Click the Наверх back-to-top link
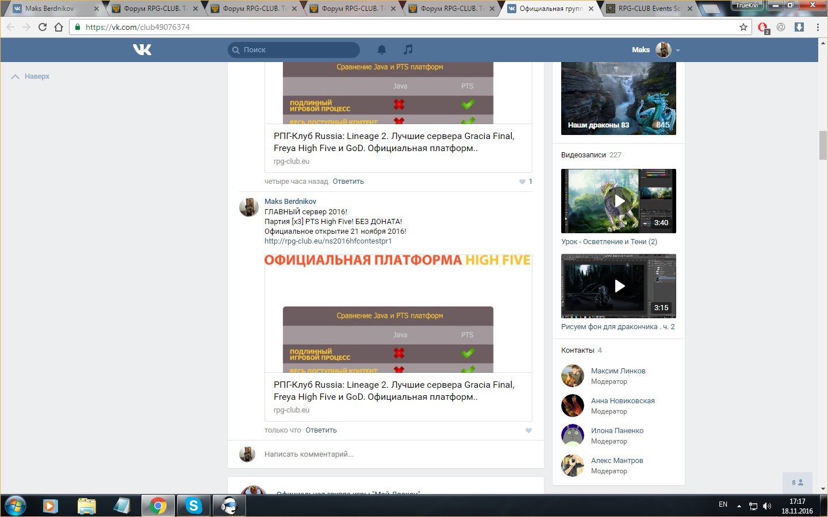The height and width of the screenshot is (517, 828). tap(30, 76)
